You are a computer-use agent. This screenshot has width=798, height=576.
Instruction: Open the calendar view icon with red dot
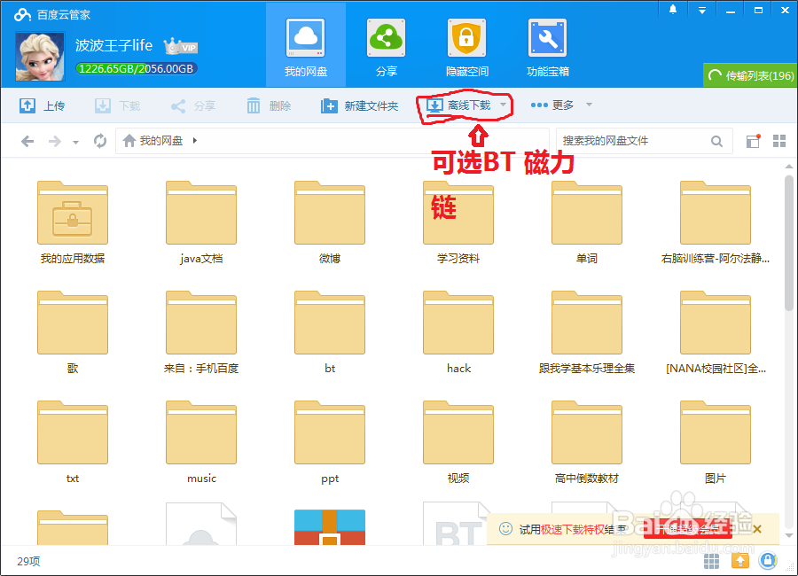(x=753, y=141)
